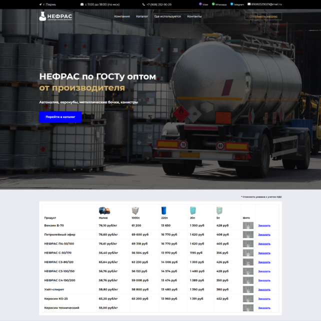321x321 pixels.
Task: Open the Контакты menu item
Action: [x=194, y=16]
